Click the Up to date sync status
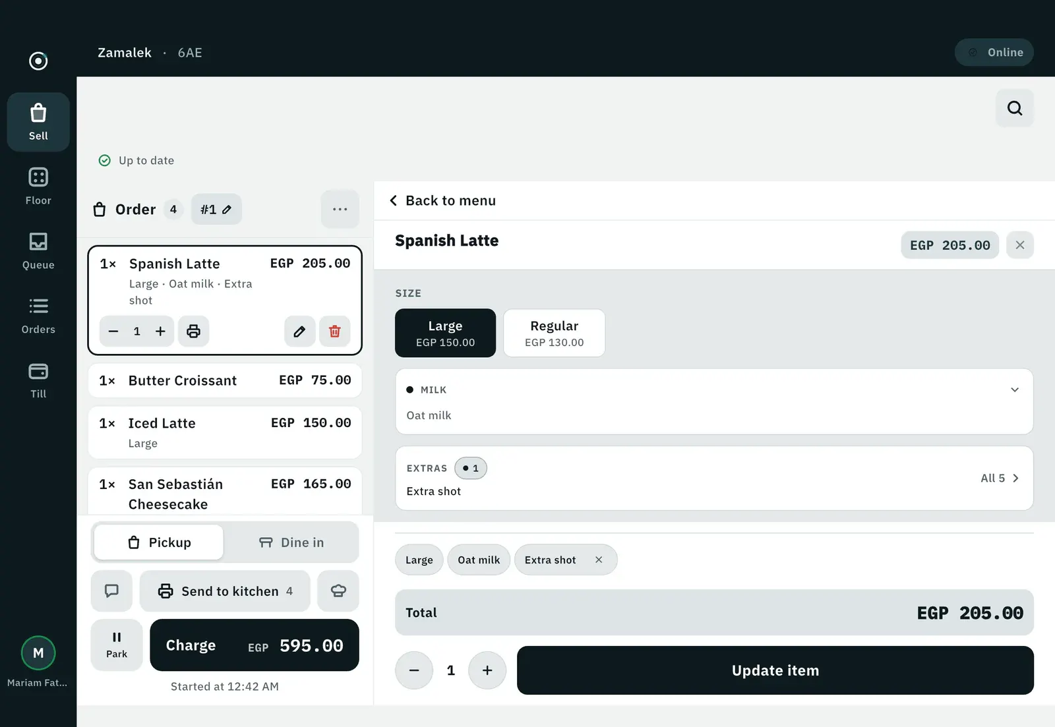Image resolution: width=1055 pixels, height=727 pixels. pos(136,160)
